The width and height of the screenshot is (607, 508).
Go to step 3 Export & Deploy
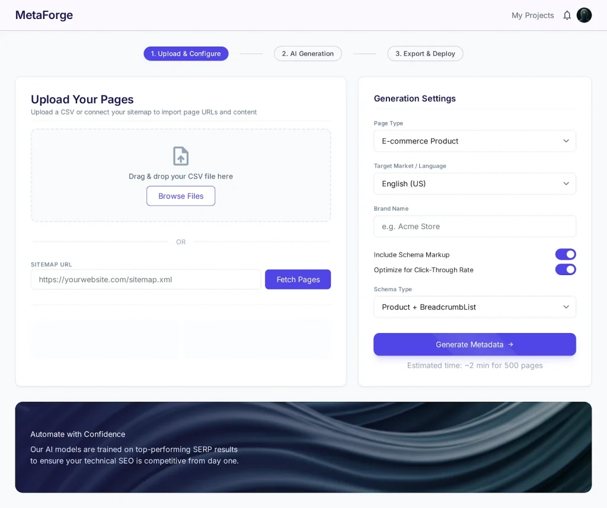pos(425,53)
